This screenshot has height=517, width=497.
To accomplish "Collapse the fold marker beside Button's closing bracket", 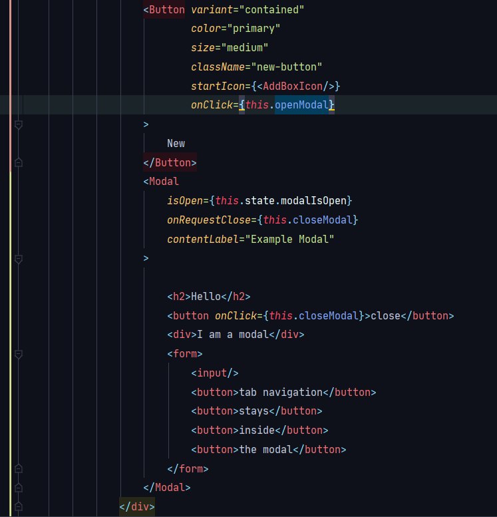I will [19, 124].
